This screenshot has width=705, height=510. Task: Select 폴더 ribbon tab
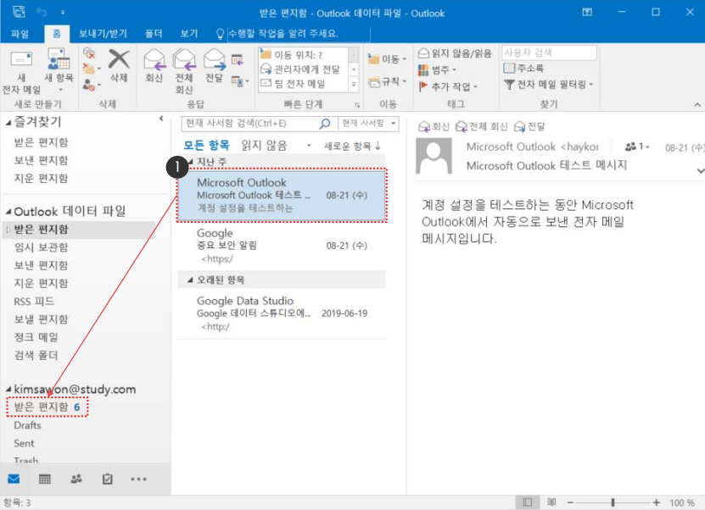pyautogui.click(x=154, y=34)
